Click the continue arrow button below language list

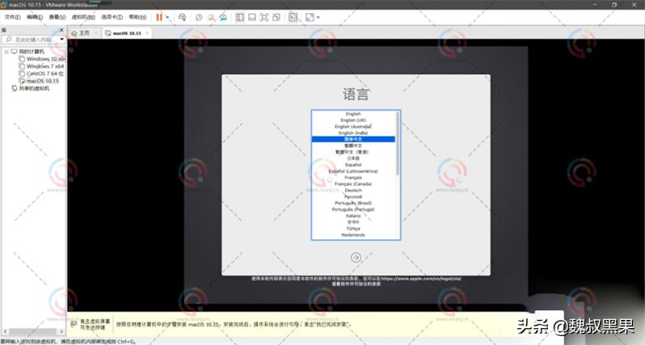click(356, 258)
